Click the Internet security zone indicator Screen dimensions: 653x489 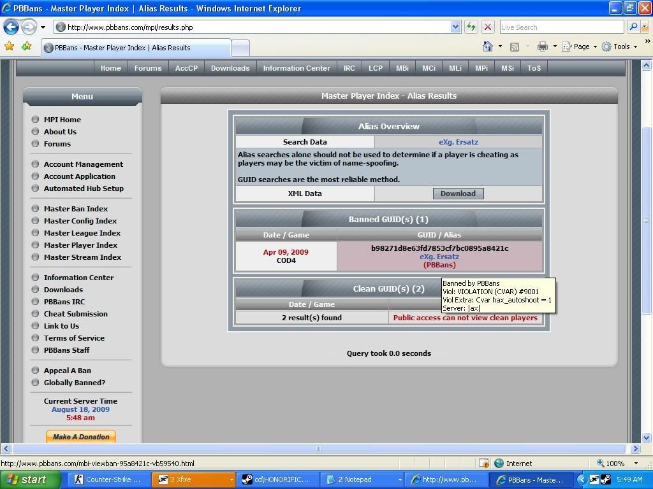pos(513,464)
